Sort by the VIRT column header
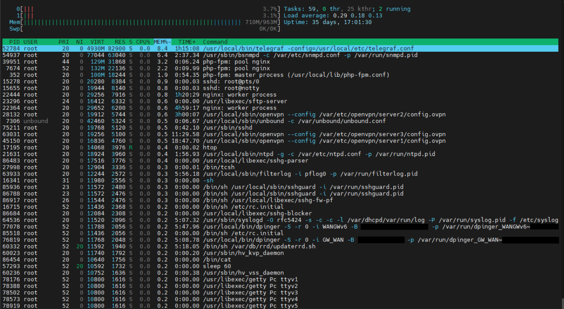 point(97,42)
